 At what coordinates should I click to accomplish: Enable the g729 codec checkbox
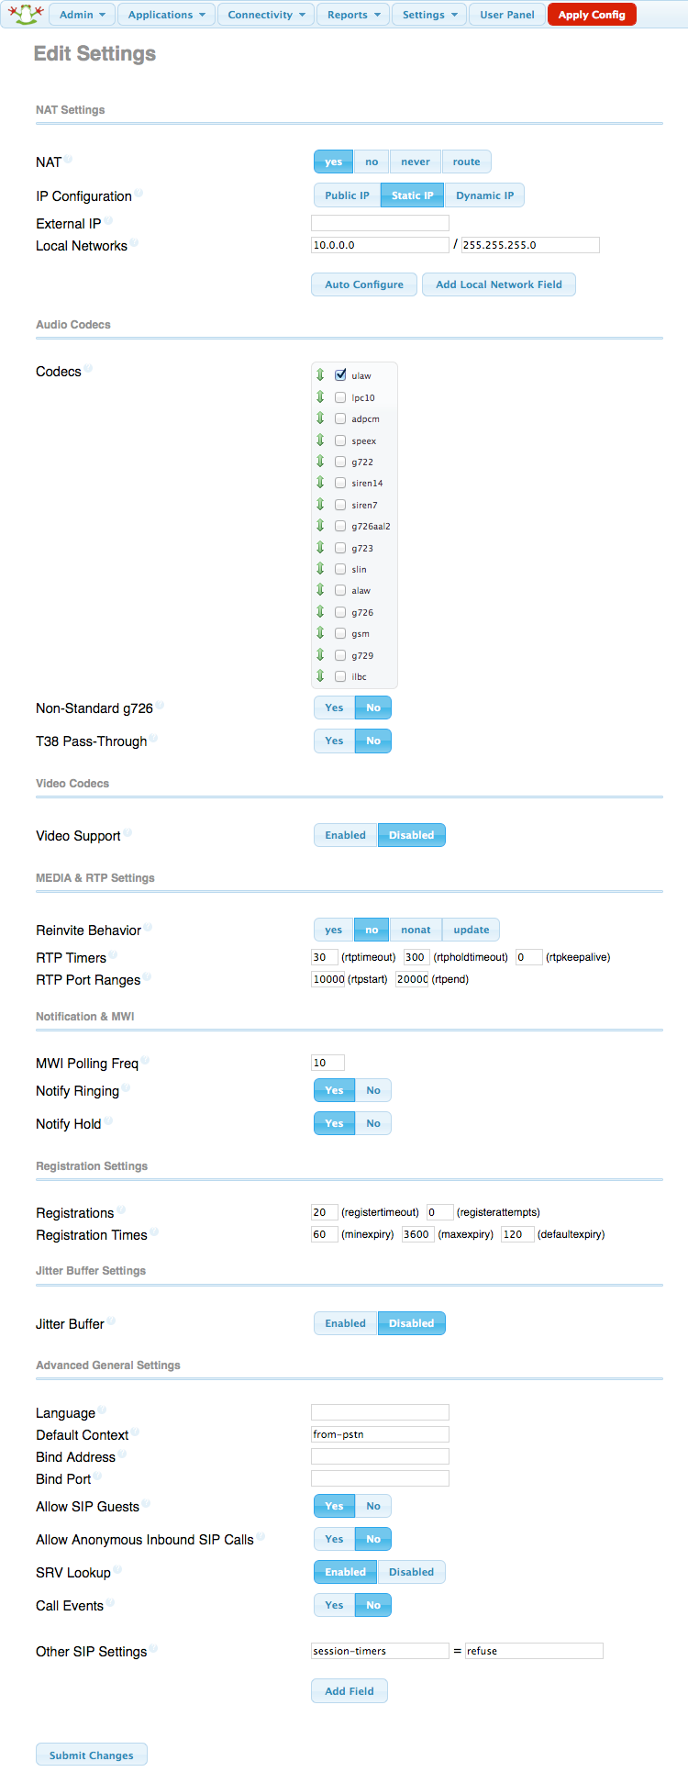340,655
